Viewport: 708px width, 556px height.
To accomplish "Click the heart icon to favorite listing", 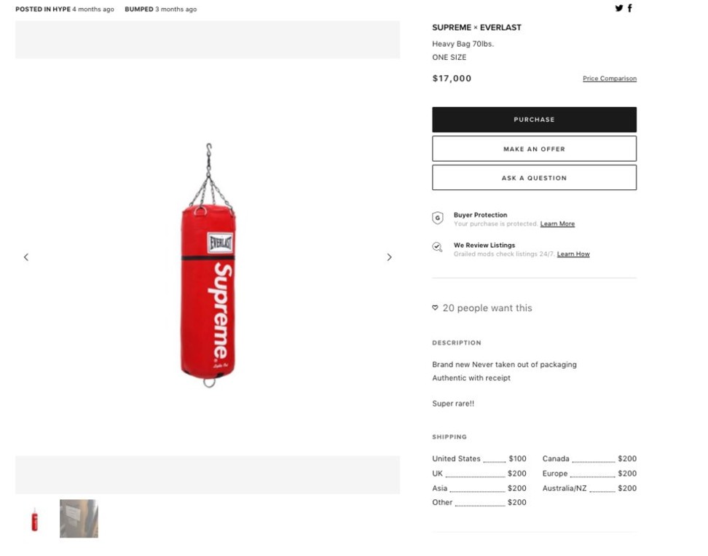I will click(435, 308).
